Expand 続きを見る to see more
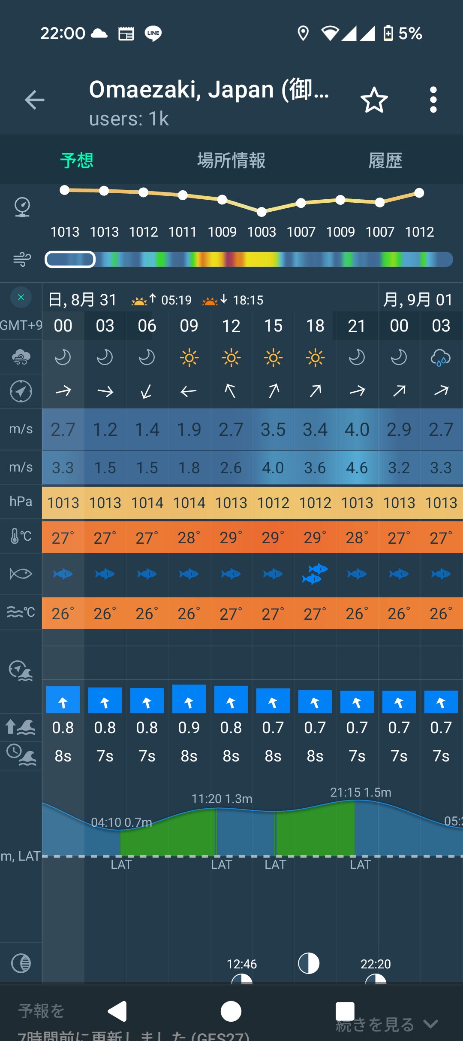463x1041 pixels. 386,1025
